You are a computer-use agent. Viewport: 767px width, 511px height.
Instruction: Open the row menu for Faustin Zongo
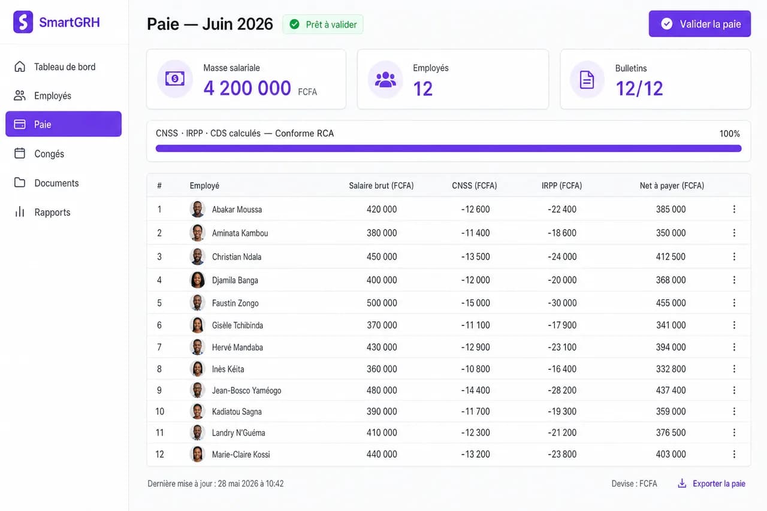pyautogui.click(x=734, y=303)
